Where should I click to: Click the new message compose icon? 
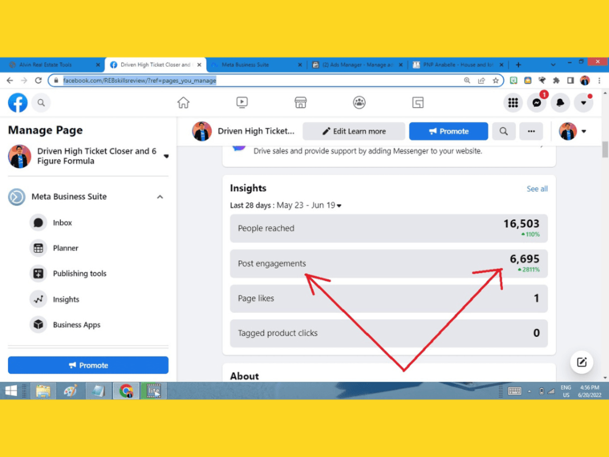point(582,362)
